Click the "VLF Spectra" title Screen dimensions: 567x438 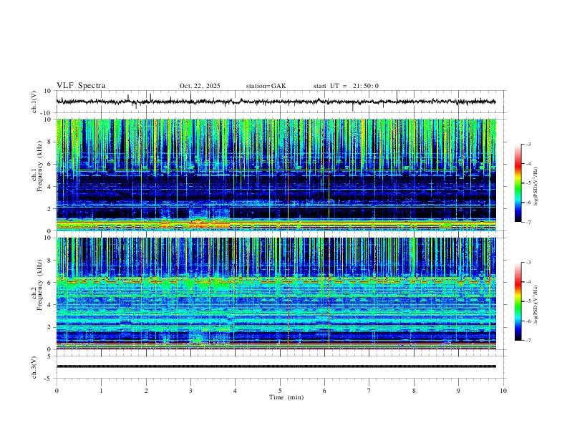point(81,86)
